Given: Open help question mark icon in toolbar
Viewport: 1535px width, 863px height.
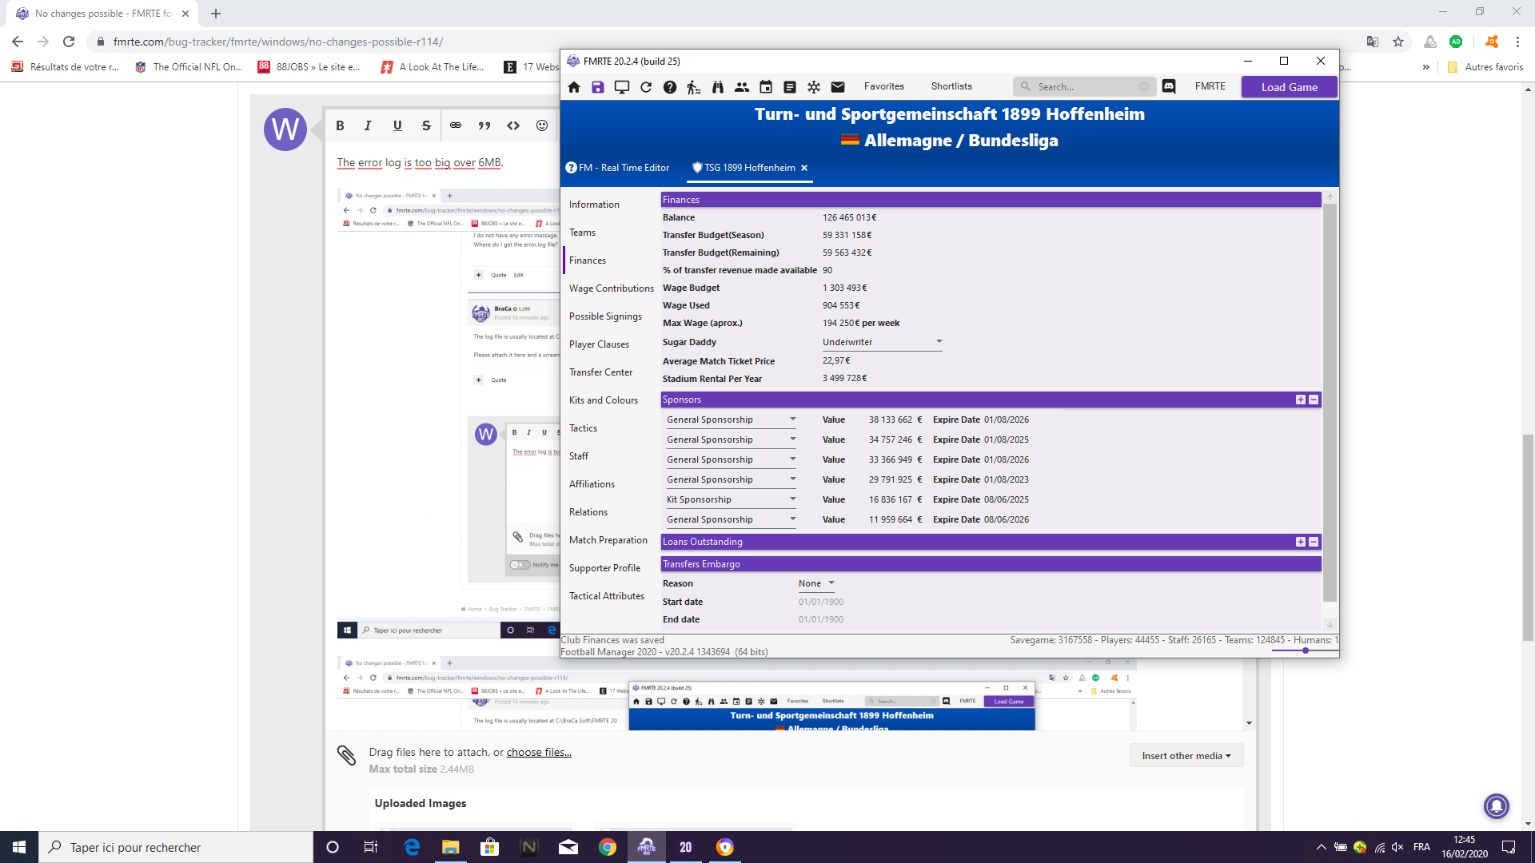Looking at the screenshot, I should (x=670, y=87).
